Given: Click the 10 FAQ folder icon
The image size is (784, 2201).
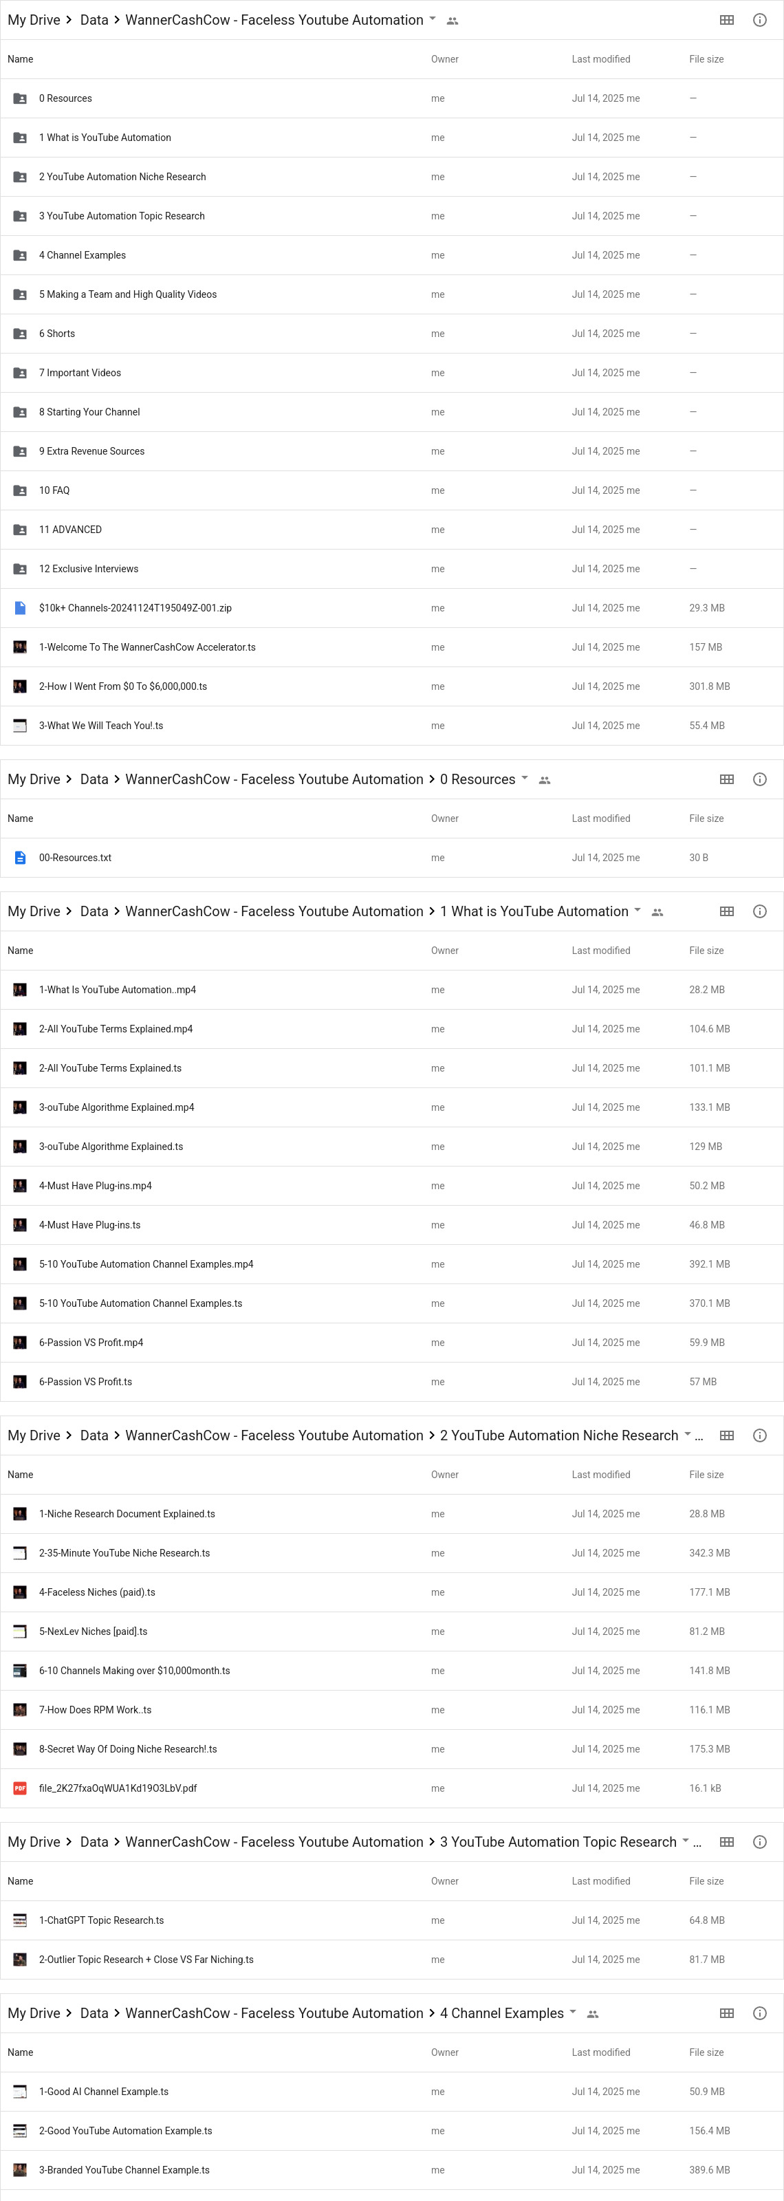Looking at the screenshot, I should 20,490.
